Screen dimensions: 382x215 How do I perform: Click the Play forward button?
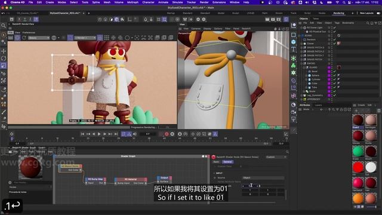[x=99, y=134]
